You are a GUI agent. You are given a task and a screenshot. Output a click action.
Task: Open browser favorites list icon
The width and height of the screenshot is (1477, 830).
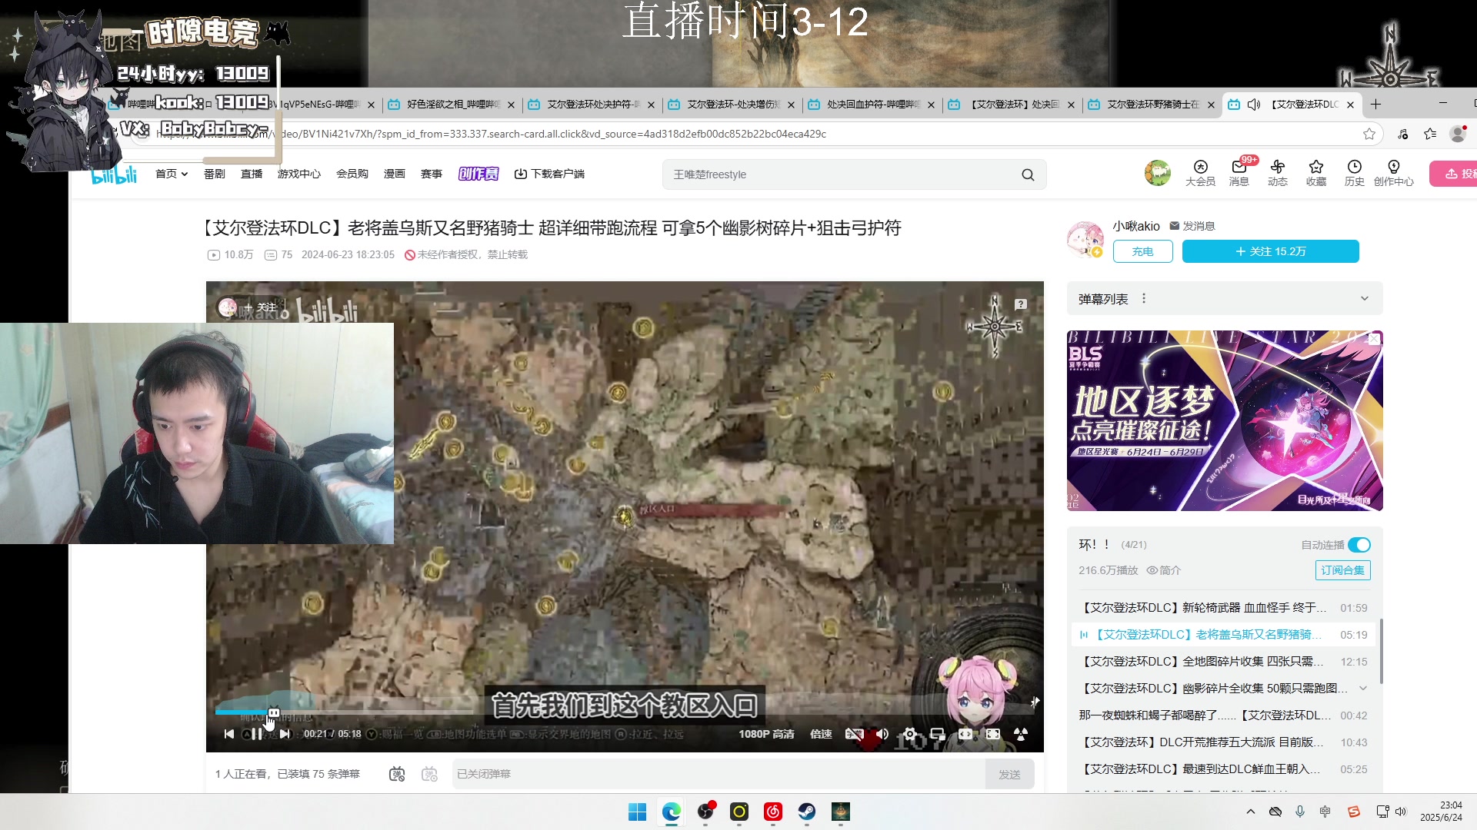point(1430,134)
